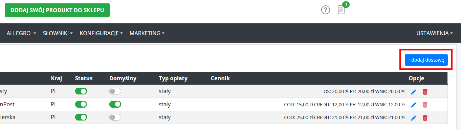Toggle Status switch for InPost row
This screenshot has height=130, width=461.
(x=81, y=104)
